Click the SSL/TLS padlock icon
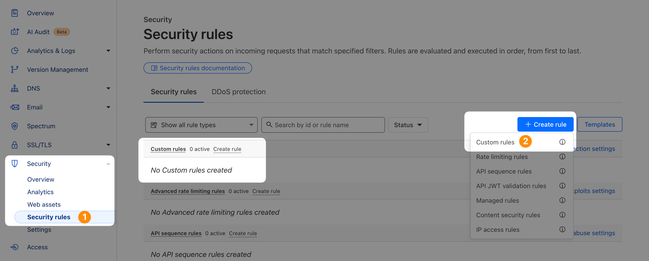 point(15,145)
